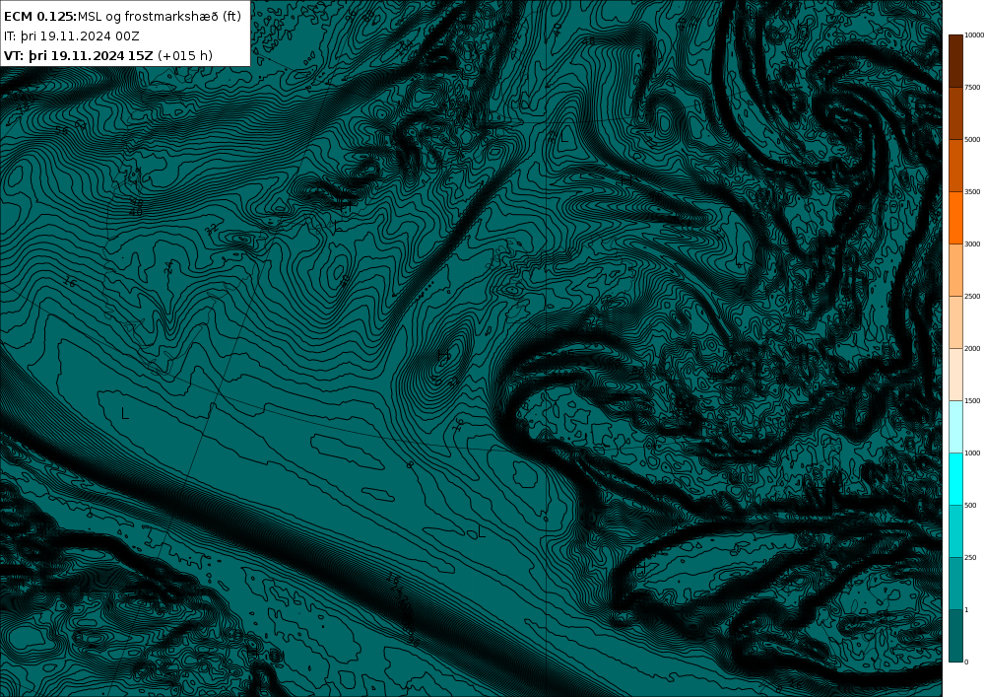This screenshot has height=697, width=985.
Task: Click the 3000 legend tick label
Action: (x=972, y=244)
